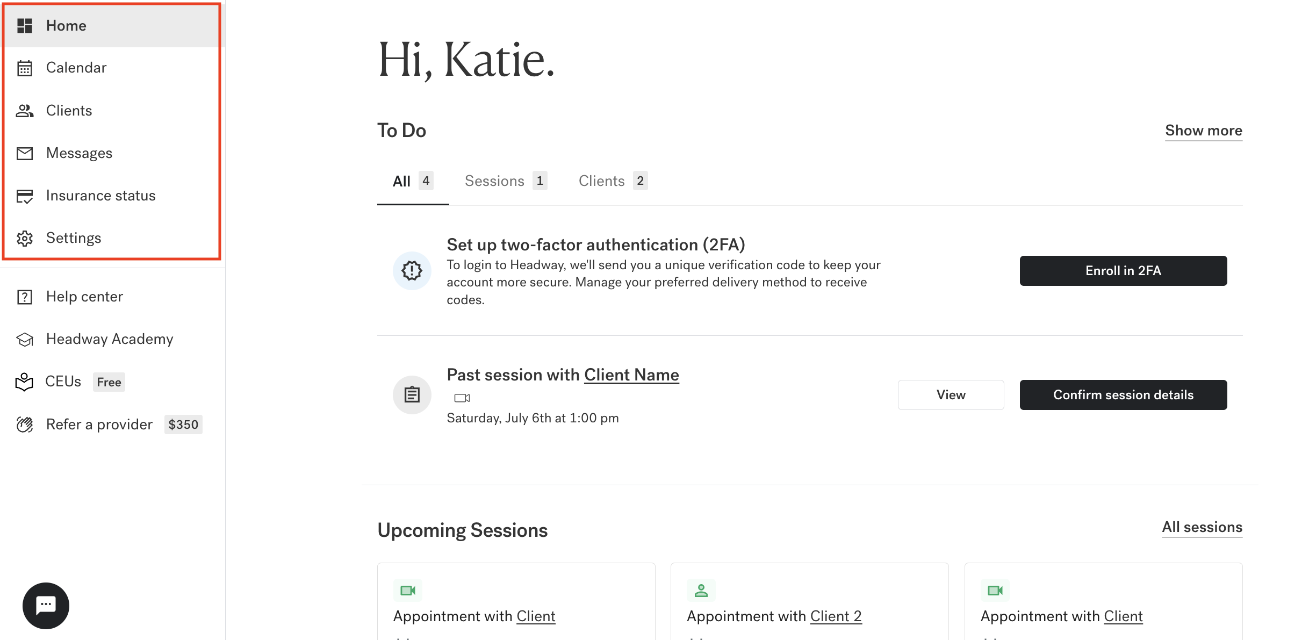Image resolution: width=1309 pixels, height=640 pixels.
Task: Click the Clients people icon
Action: (25, 111)
